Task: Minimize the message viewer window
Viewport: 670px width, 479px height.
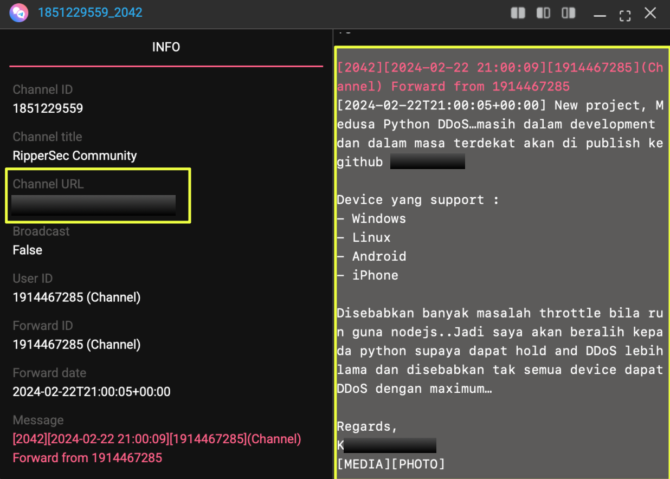Action: pos(600,14)
